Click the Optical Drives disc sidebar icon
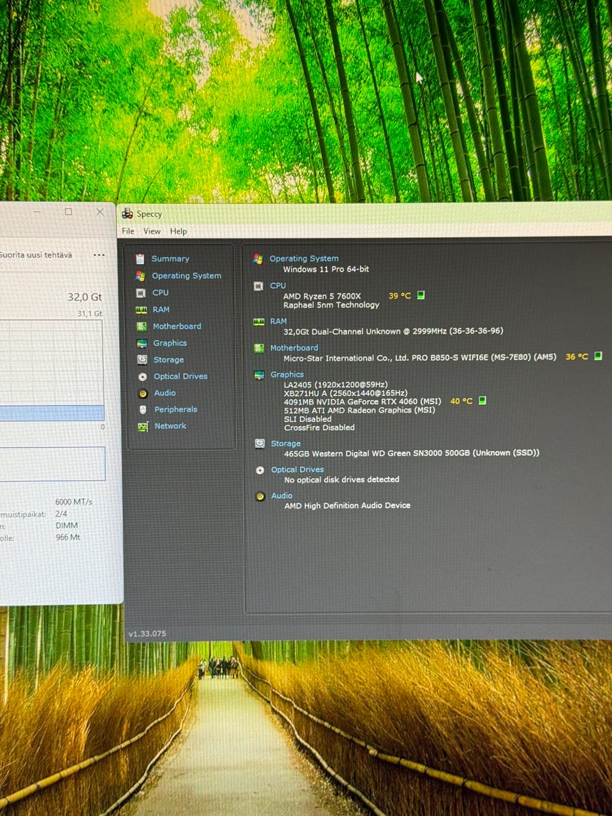Screen dimensions: 612x816 [x=142, y=377]
